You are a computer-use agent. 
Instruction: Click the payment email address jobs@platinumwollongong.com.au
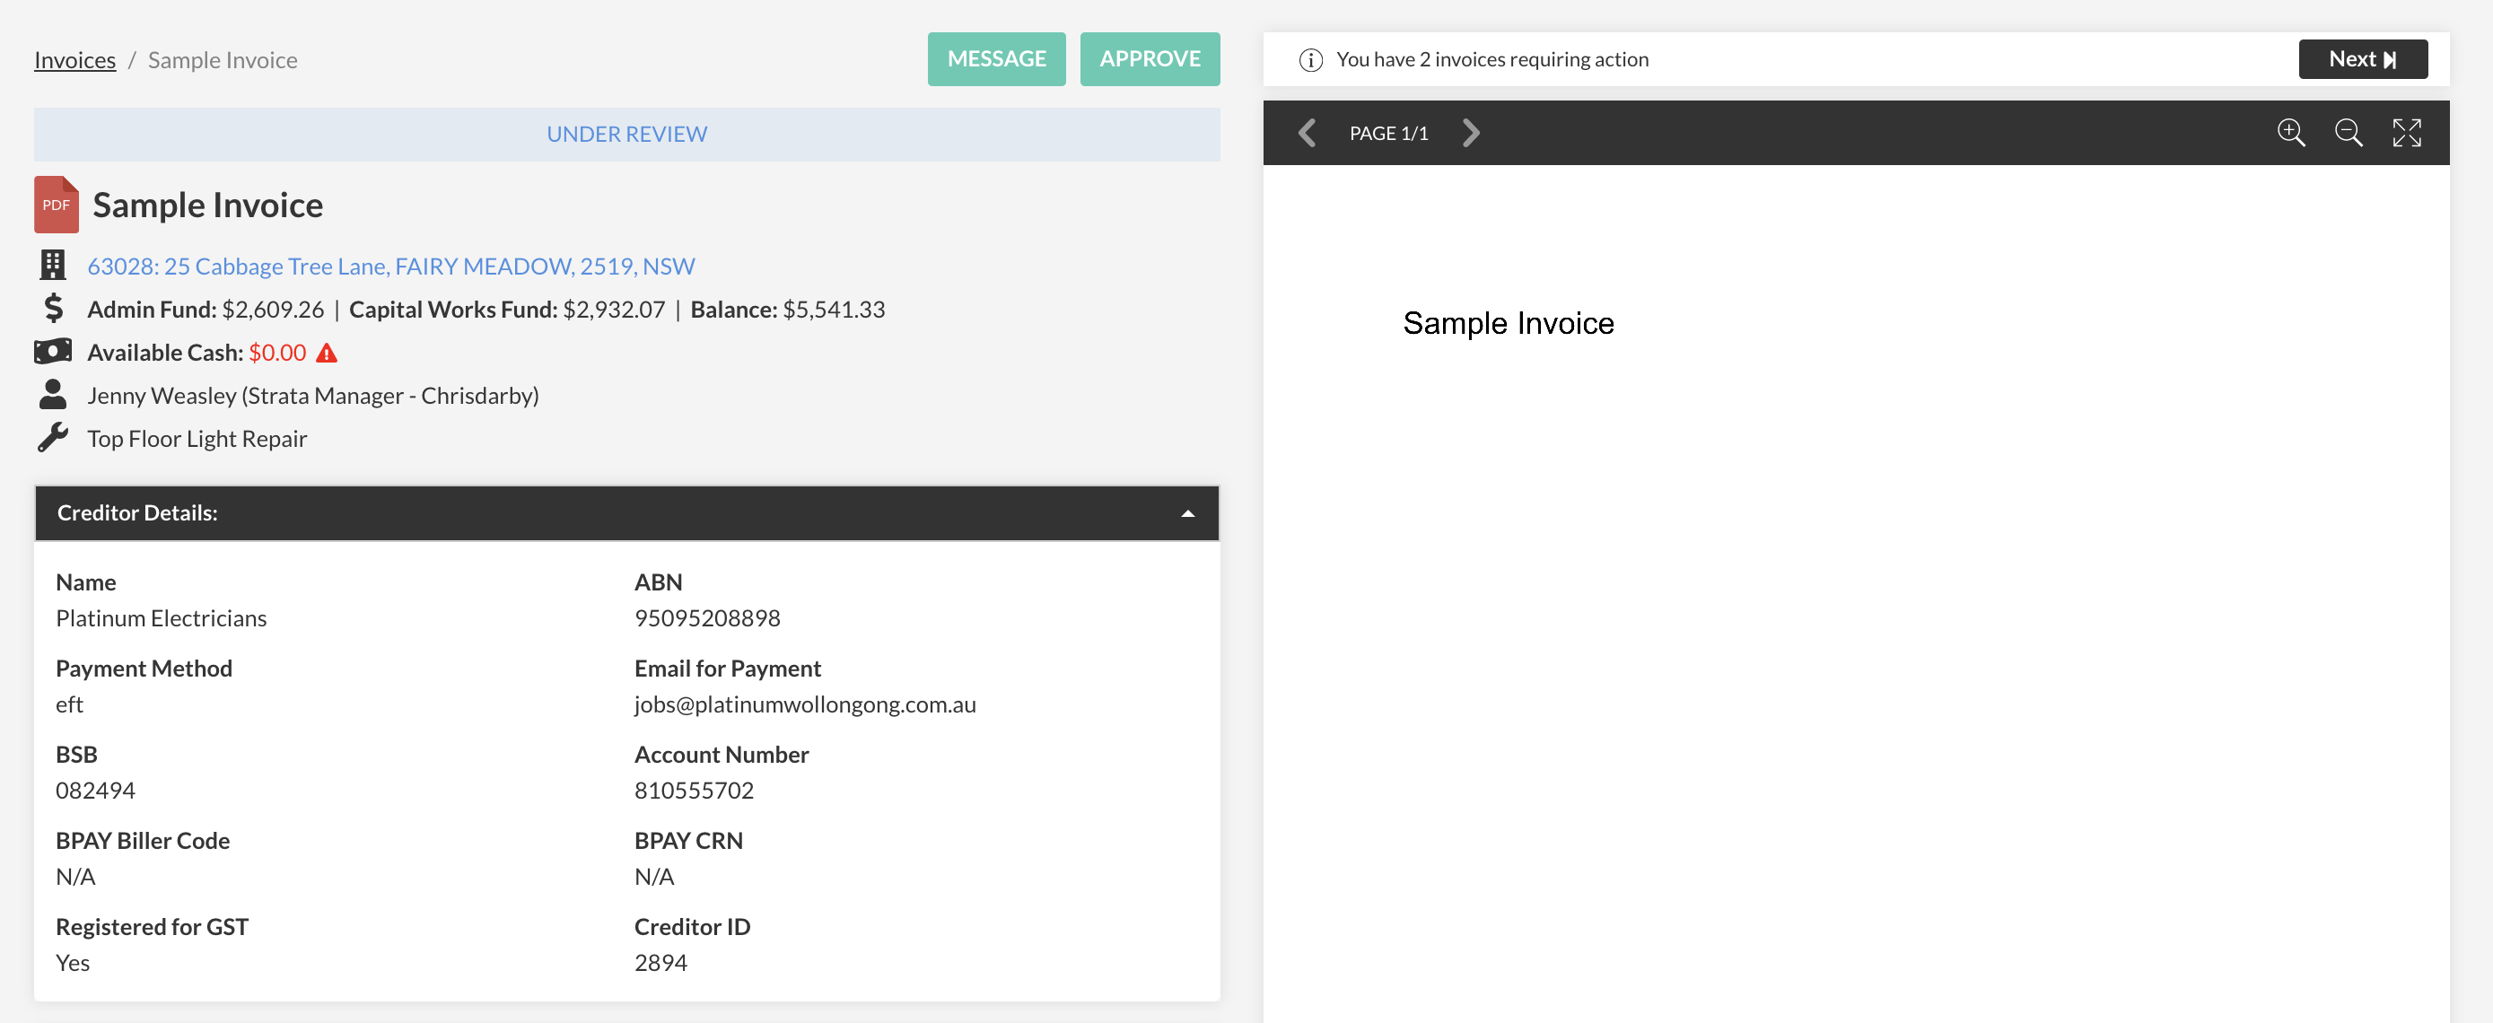tap(804, 704)
